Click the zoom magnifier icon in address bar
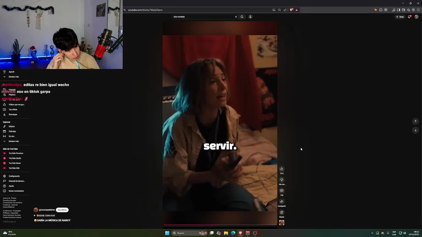 [280, 10]
